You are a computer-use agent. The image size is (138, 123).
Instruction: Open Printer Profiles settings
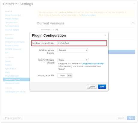pos(12,19)
